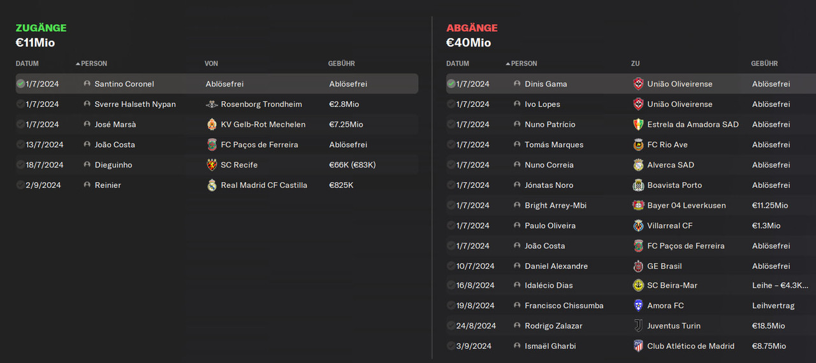Click the FC Rio Ave club badge

pos(638,145)
